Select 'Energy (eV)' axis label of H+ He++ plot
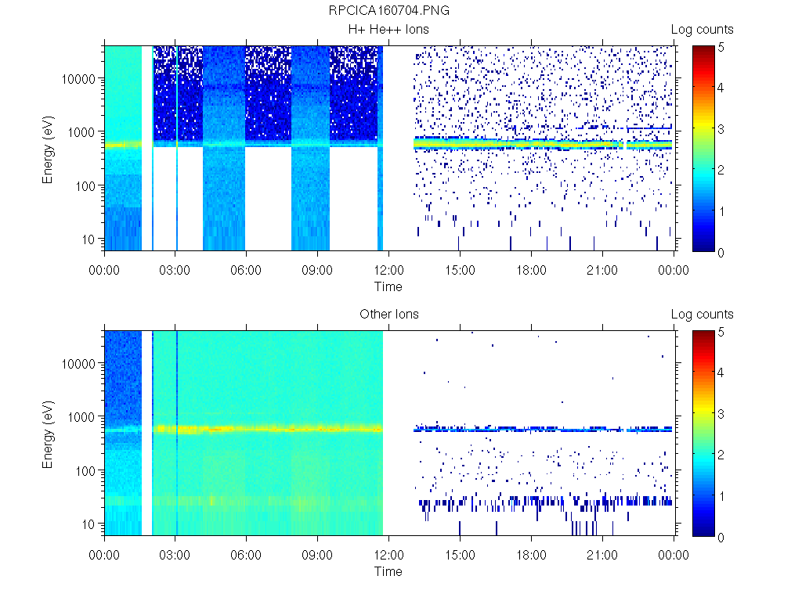 48,149
